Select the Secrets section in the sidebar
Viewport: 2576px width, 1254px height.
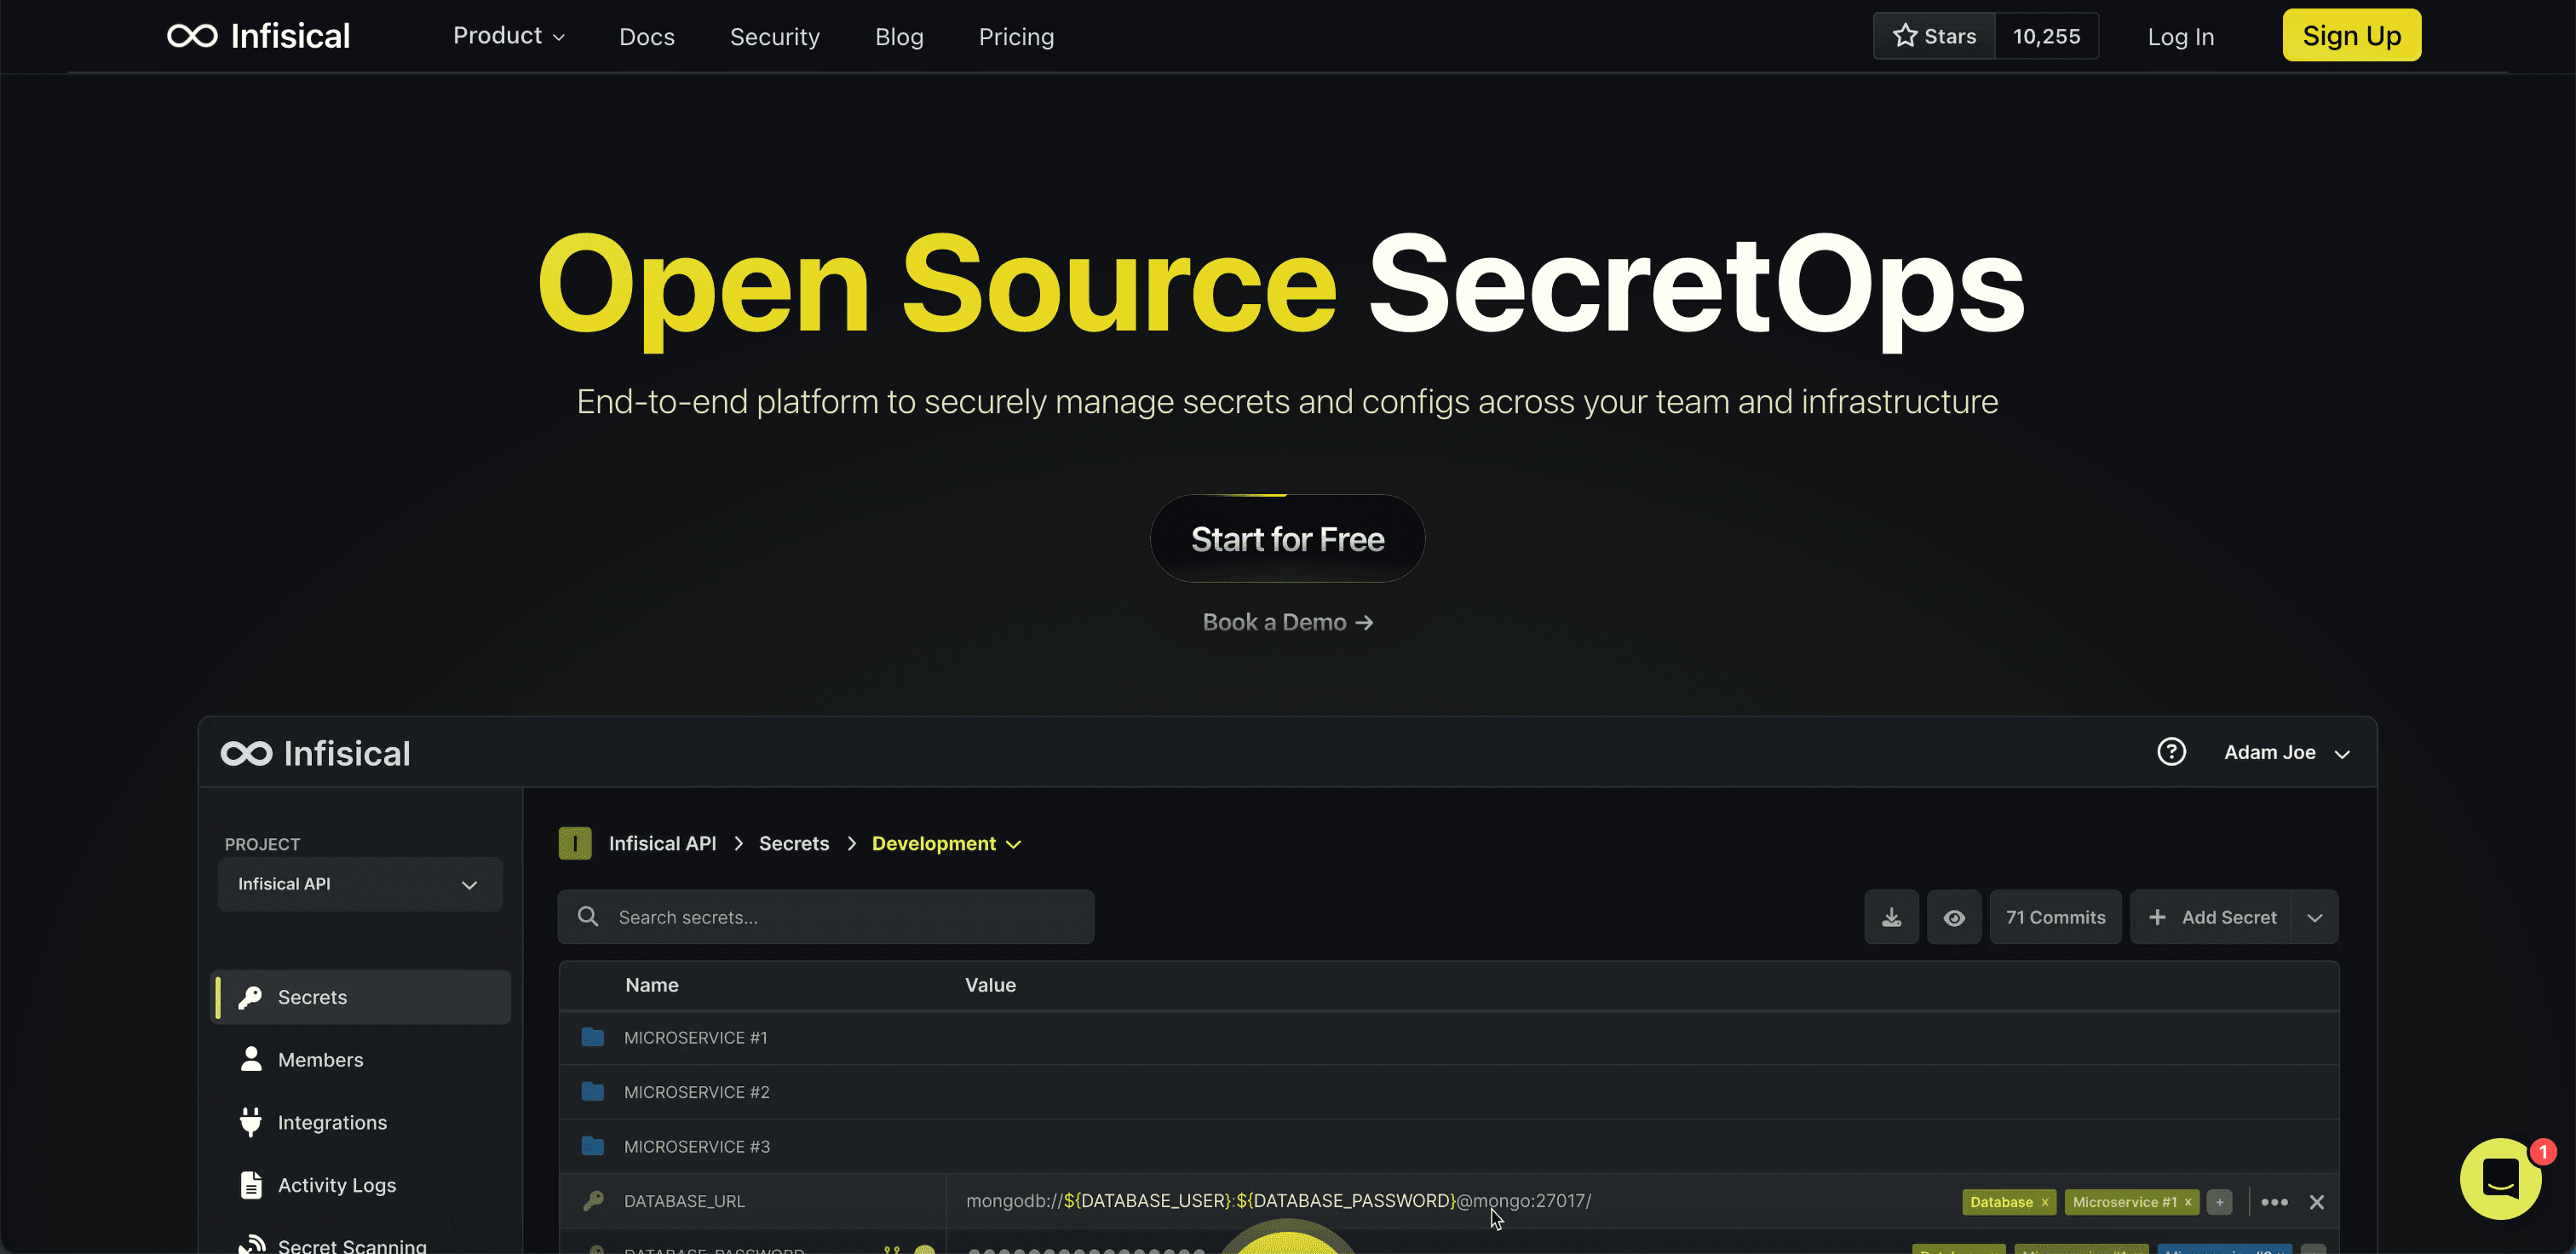click(x=311, y=996)
